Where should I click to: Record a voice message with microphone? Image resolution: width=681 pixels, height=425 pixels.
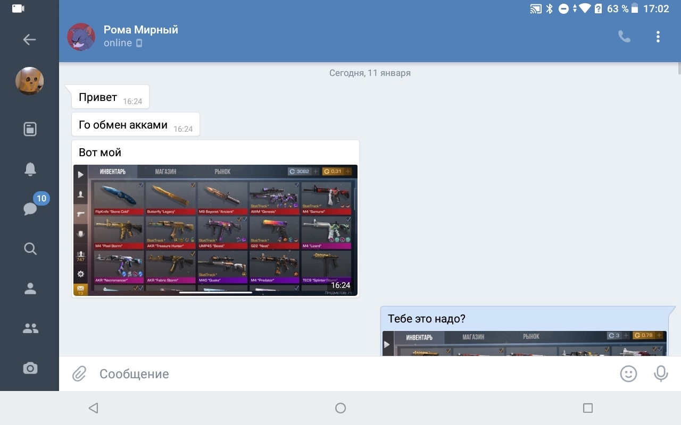[660, 374]
